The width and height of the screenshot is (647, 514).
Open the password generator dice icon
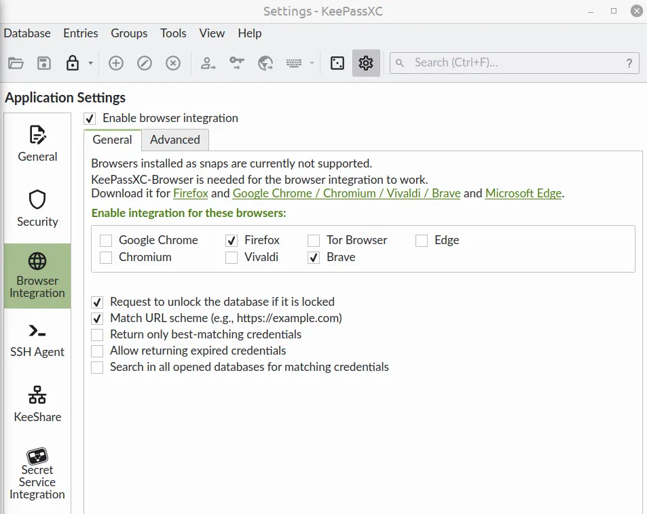337,62
